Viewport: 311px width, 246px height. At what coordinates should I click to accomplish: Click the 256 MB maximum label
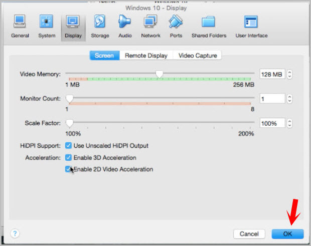[x=244, y=85]
